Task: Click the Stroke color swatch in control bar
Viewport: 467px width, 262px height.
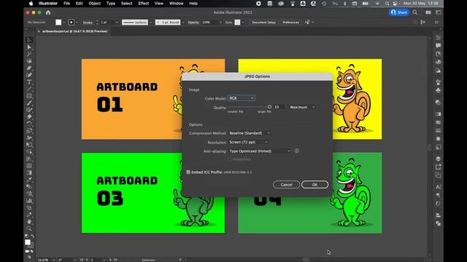Action: pos(72,23)
